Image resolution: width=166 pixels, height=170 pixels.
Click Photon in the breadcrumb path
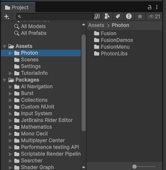pos(121,25)
